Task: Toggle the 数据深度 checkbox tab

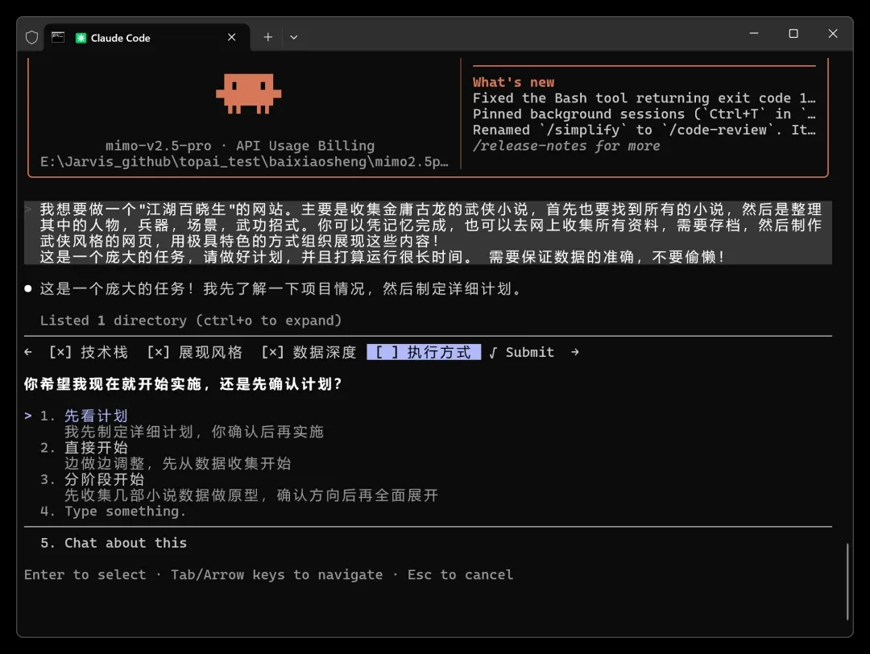Action: pyautogui.click(x=309, y=352)
